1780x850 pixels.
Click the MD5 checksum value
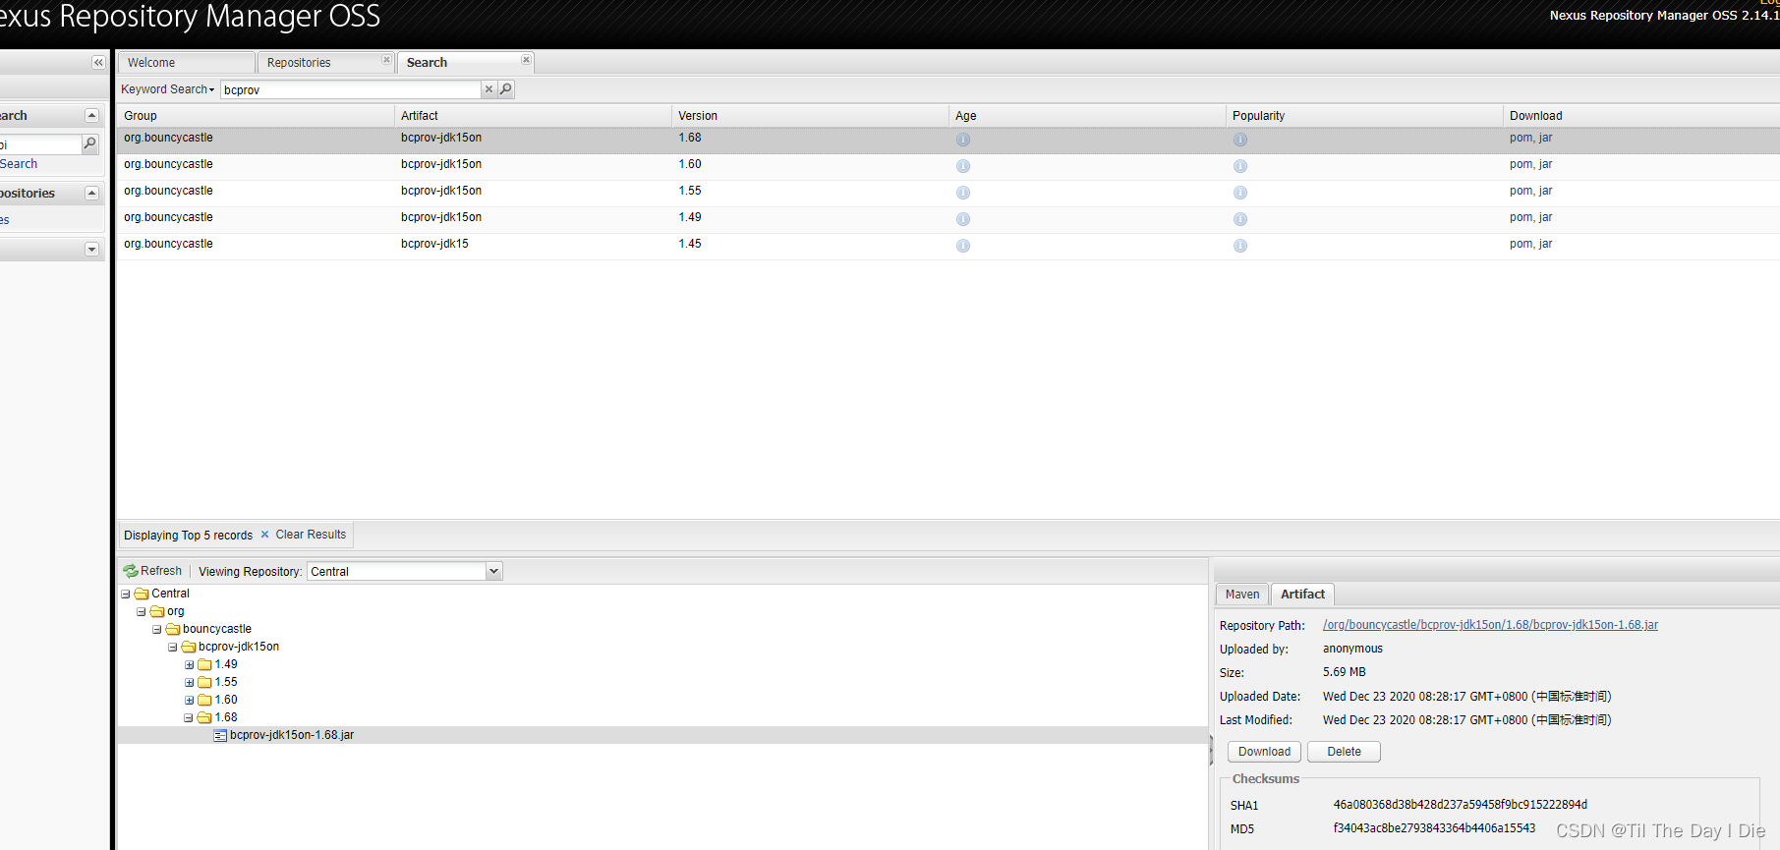[x=1434, y=828]
